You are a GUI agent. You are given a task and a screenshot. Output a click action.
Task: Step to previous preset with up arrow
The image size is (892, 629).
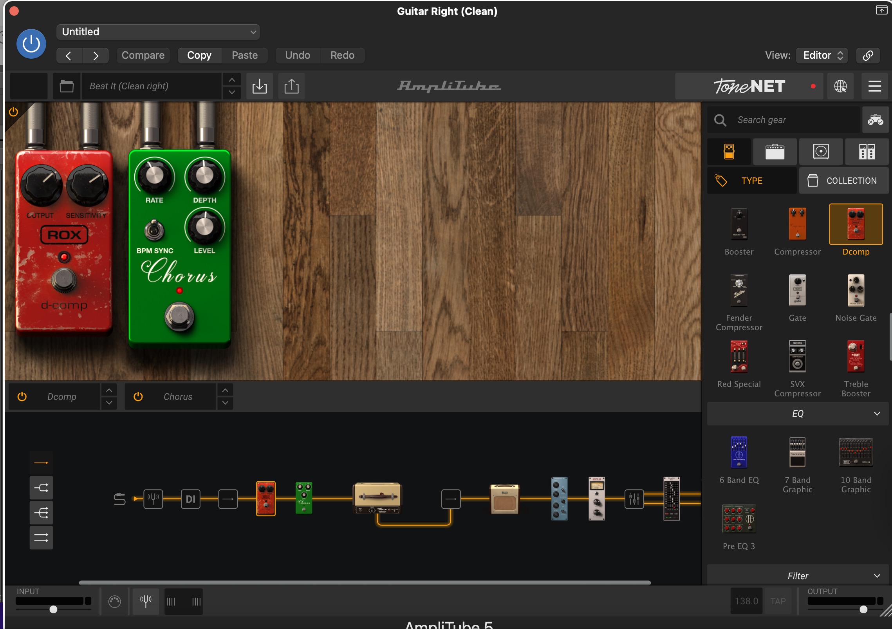(232, 80)
